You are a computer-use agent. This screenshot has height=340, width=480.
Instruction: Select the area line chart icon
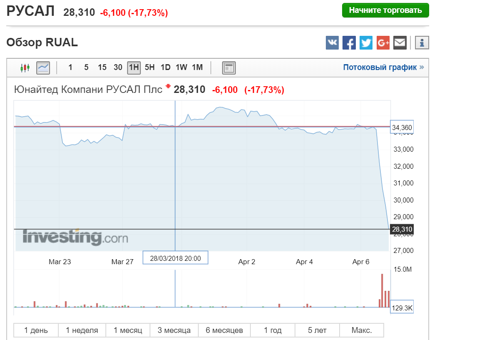[43, 67]
